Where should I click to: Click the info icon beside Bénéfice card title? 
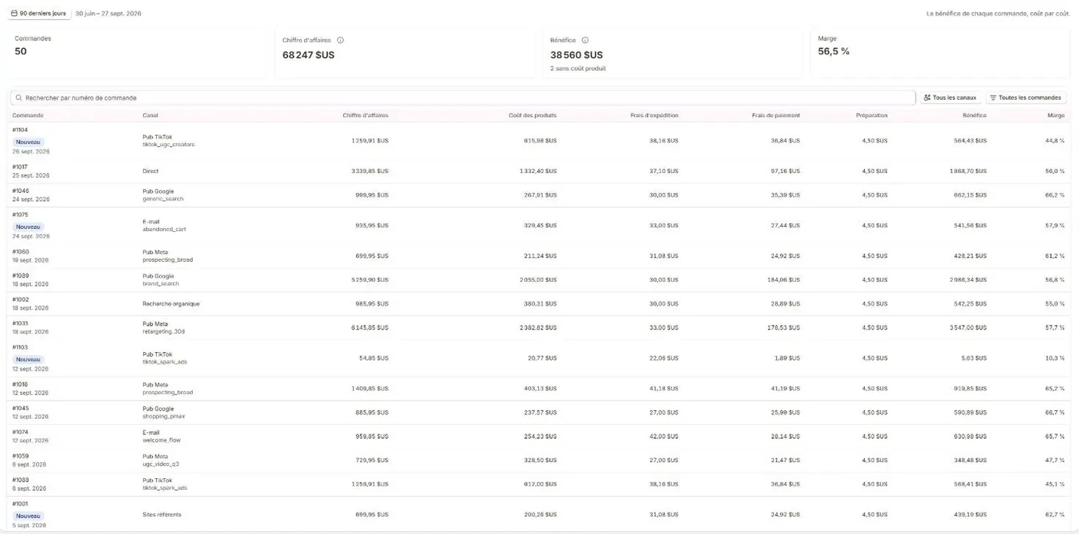click(585, 40)
